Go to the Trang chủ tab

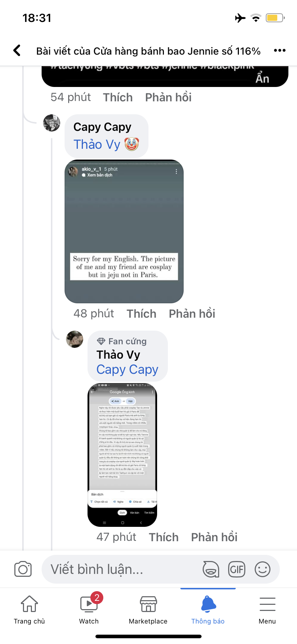pyautogui.click(x=29, y=610)
